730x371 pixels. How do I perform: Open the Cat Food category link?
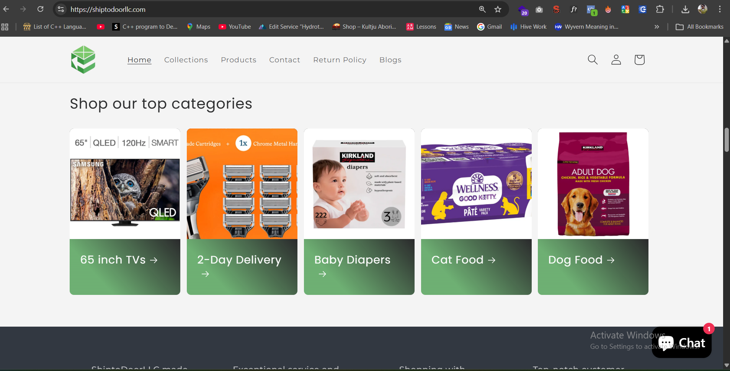pyautogui.click(x=464, y=260)
